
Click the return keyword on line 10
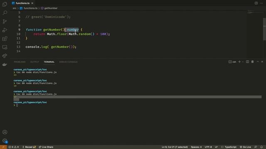point(39,34)
